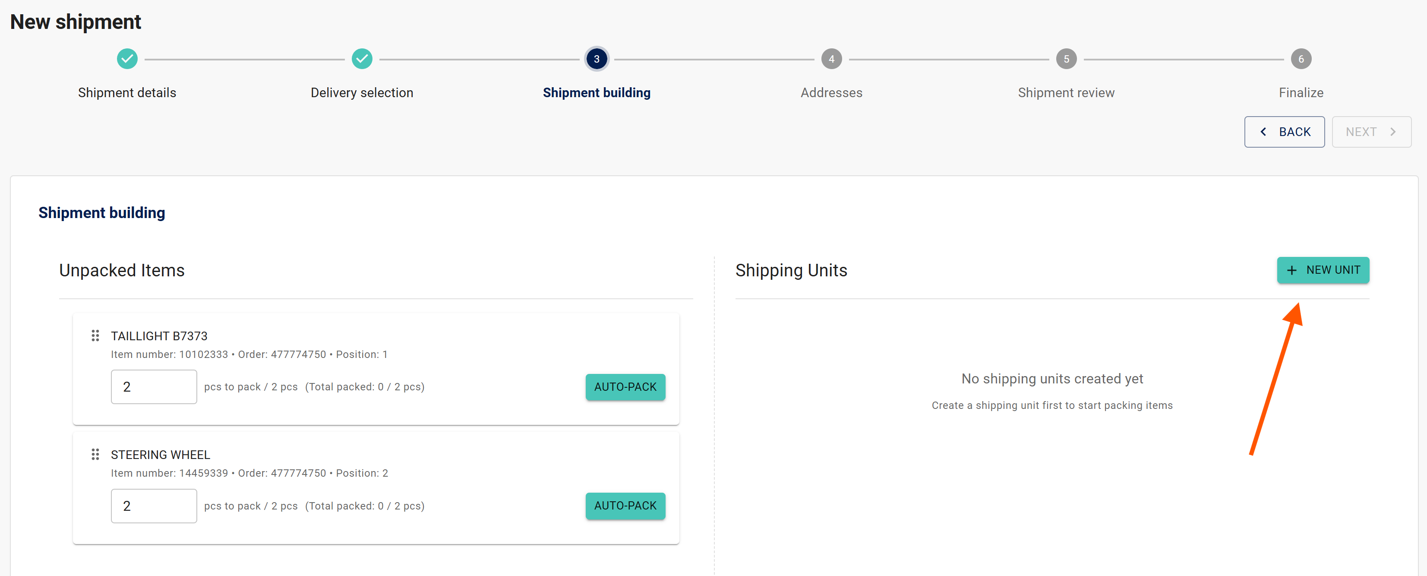Select the Addresses step label
Image resolution: width=1427 pixels, height=576 pixels.
point(831,92)
